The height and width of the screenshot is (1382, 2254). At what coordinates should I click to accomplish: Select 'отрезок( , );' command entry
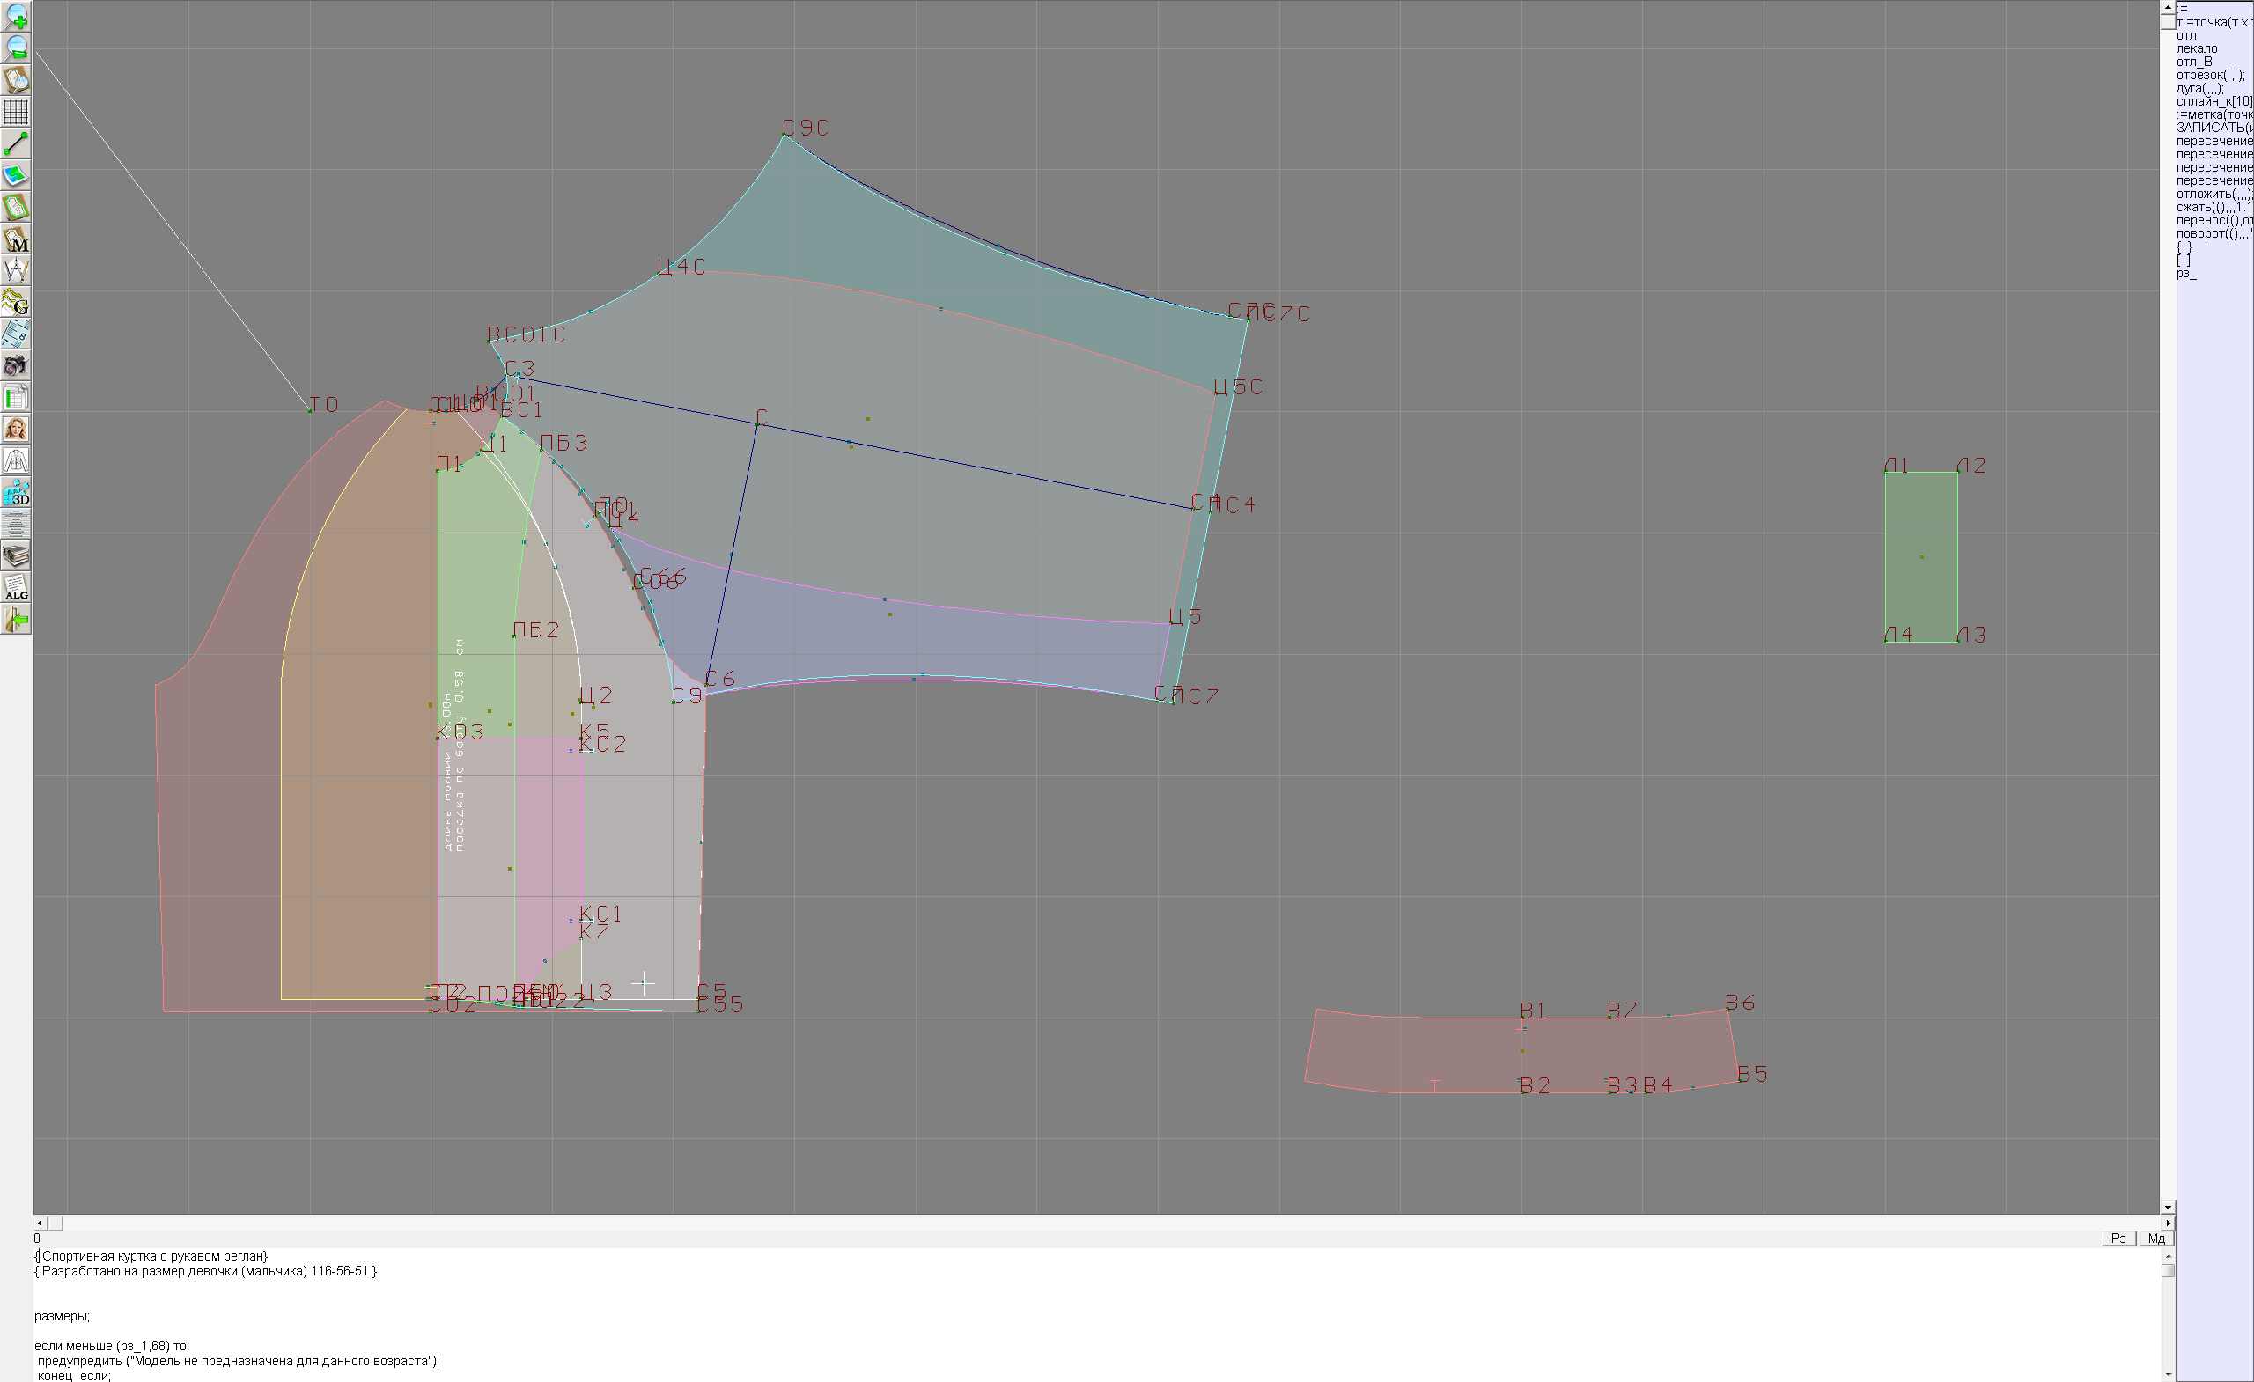pyautogui.click(x=2209, y=75)
